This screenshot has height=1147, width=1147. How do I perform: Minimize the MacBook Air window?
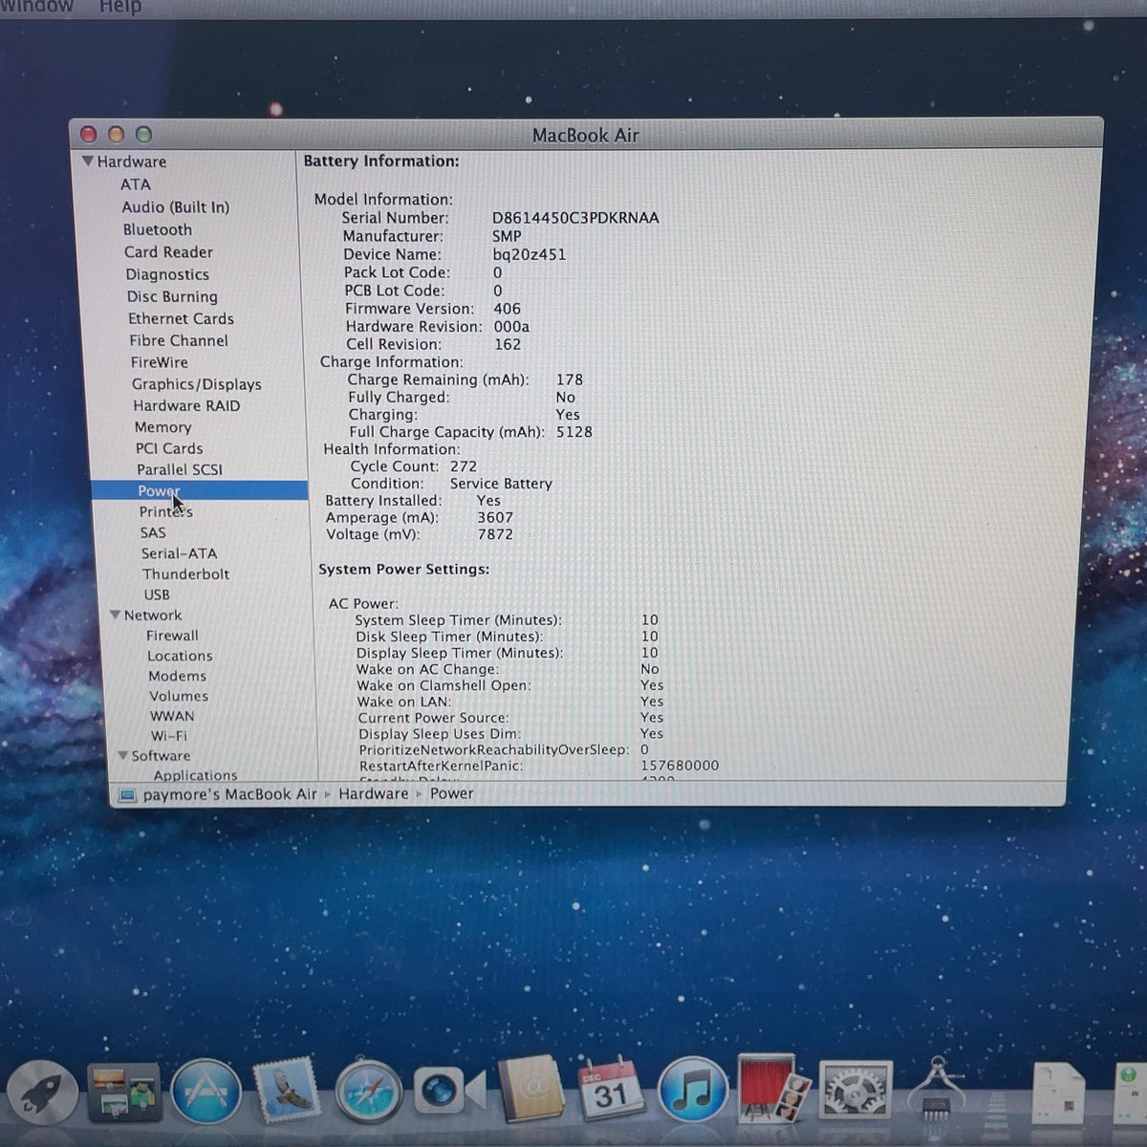(x=116, y=135)
